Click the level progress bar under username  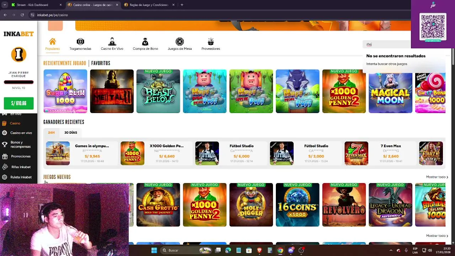pyautogui.click(x=18, y=82)
